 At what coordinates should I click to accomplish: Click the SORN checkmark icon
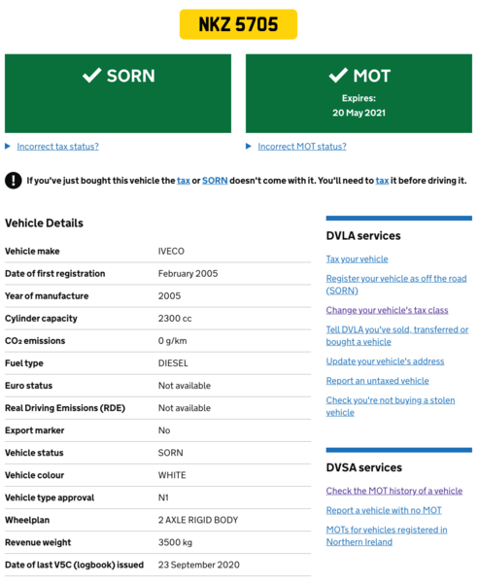pos(91,76)
